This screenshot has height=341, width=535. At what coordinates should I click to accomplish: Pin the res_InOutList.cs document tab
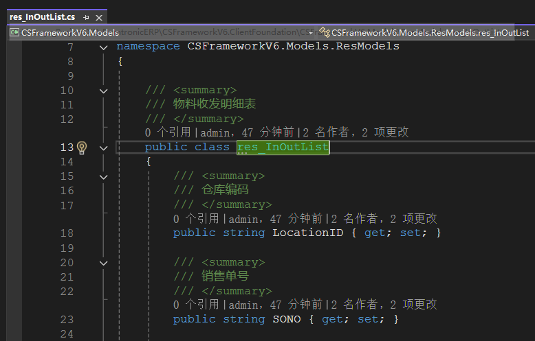tap(86, 16)
